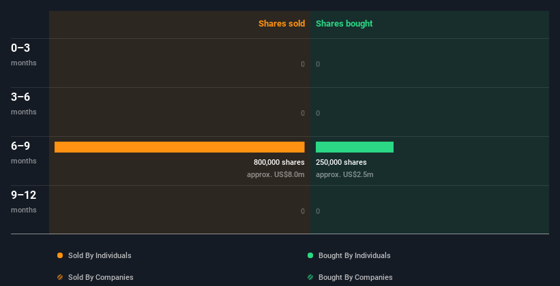Click the "Shares bought" column header
Screen dimensions: 560x286
click(x=344, y=24)
